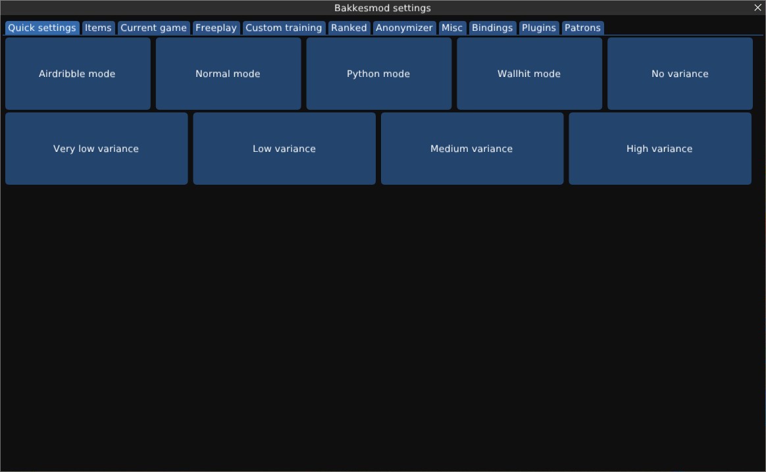Switch to the Patrons tab
Screen dimensions: 766x472
coord(582,28)
